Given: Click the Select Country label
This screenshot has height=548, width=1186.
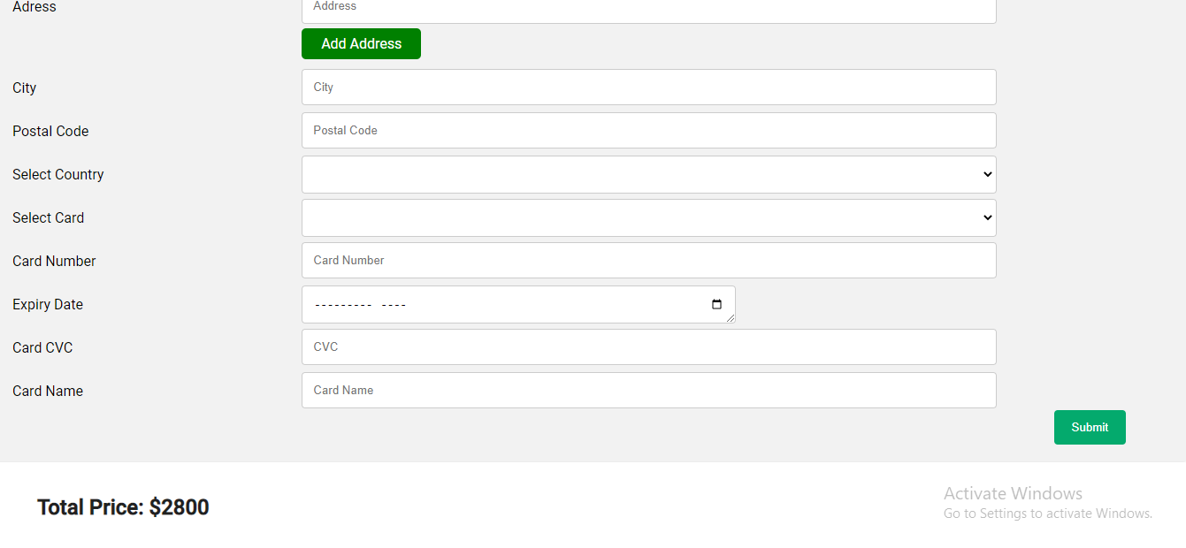Looking at the screenshot, I should coord(58,174).
